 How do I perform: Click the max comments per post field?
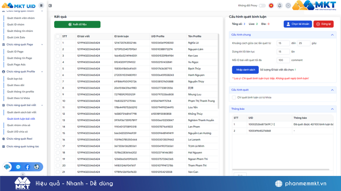click(283, 60)
